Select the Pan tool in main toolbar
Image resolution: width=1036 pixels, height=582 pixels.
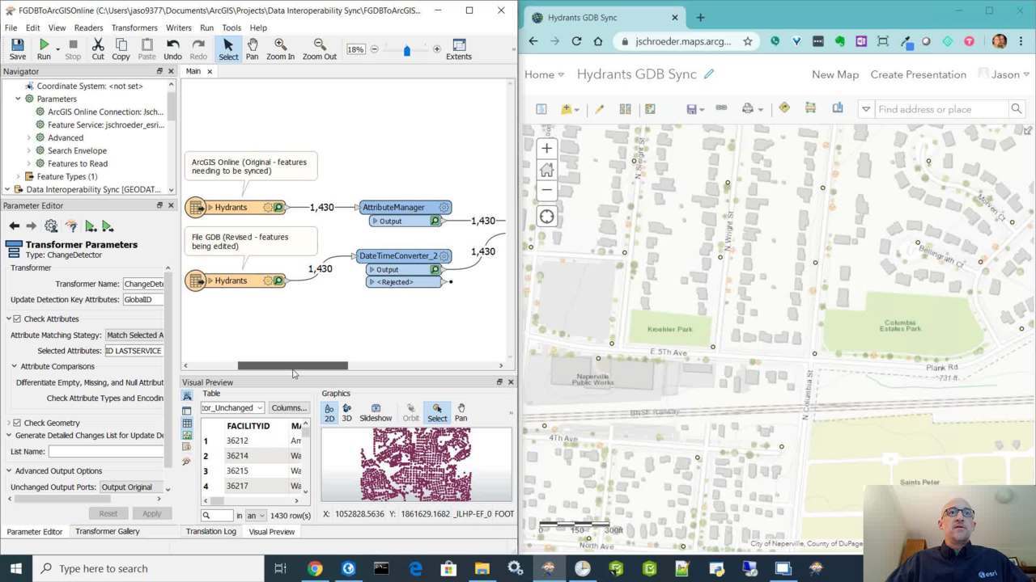252,48
